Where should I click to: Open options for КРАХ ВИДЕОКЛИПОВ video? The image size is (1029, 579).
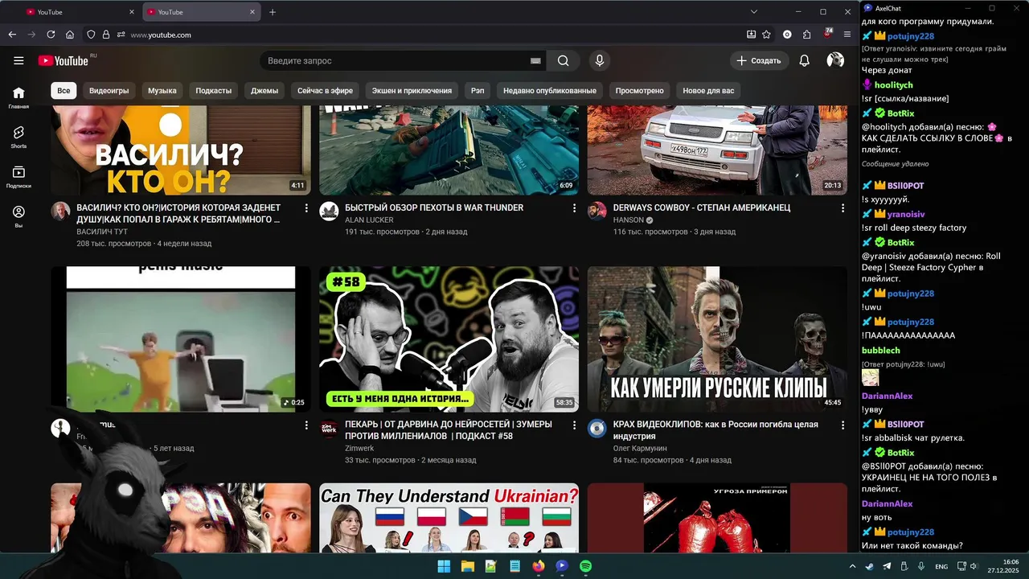(x=842, y=425)
